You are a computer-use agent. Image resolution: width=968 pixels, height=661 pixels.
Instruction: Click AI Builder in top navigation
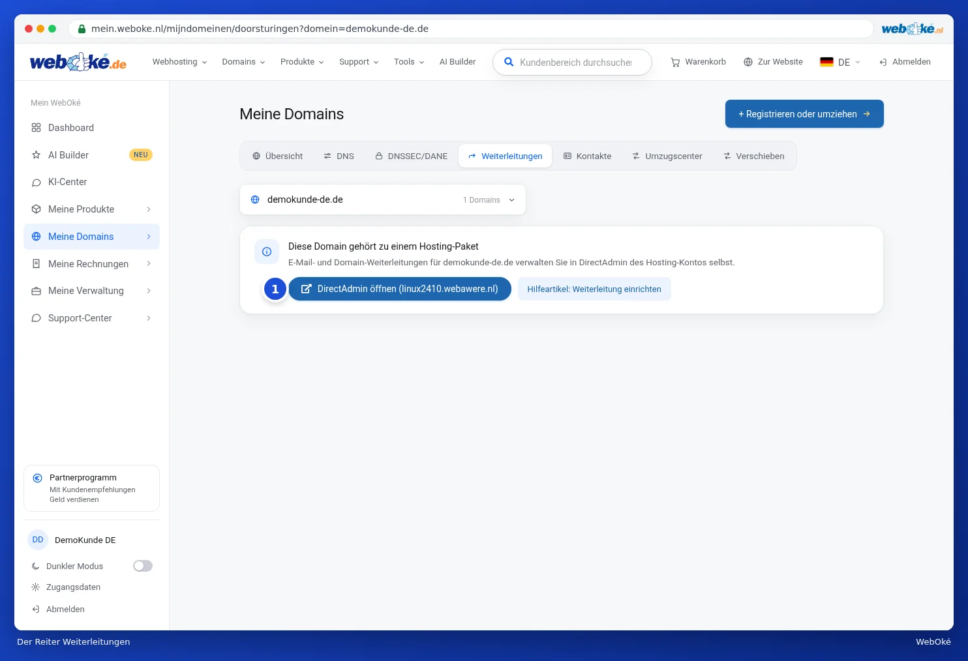pyautogui.click(x=457, y=62)
